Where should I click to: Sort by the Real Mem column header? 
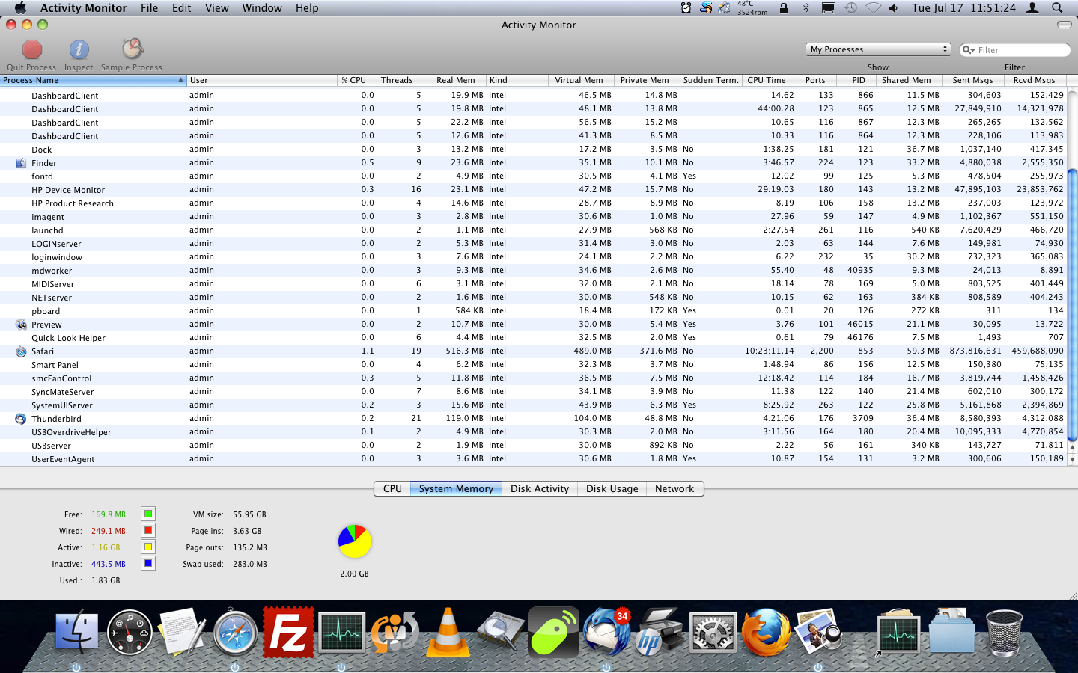point(455,80)
